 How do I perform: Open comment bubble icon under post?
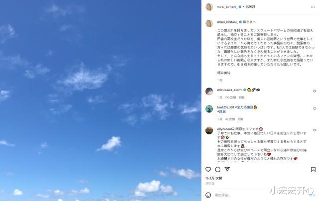tap(218, 169)
